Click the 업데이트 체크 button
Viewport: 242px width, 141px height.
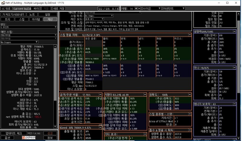click(x=14, y=133)
